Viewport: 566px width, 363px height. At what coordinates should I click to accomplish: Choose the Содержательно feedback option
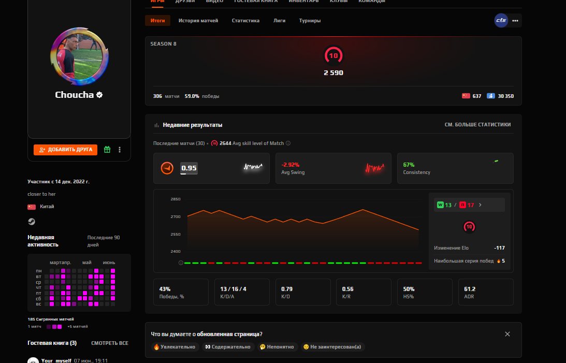coord(227,347)
